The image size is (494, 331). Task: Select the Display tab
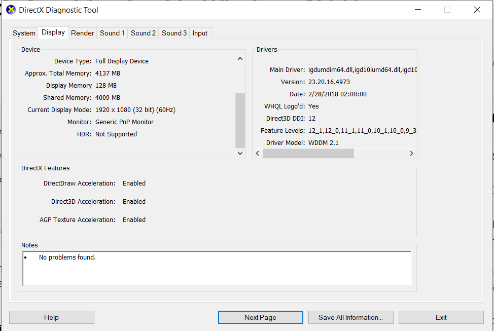pos(53,32)
